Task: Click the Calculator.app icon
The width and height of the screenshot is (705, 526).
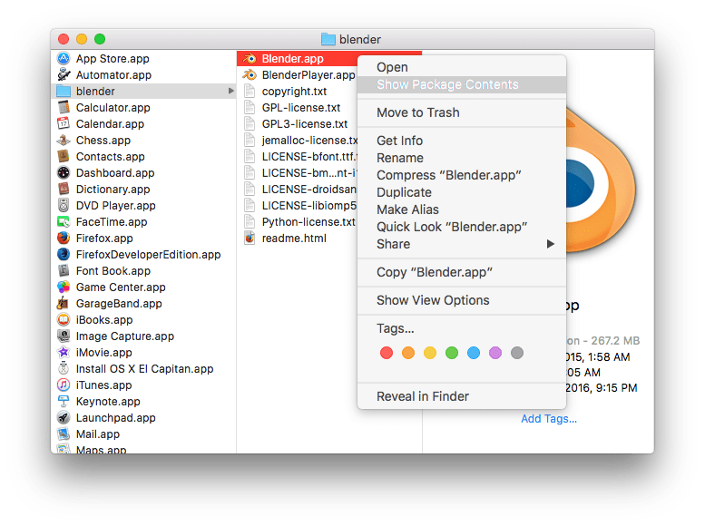Action: tap(64, 107)
